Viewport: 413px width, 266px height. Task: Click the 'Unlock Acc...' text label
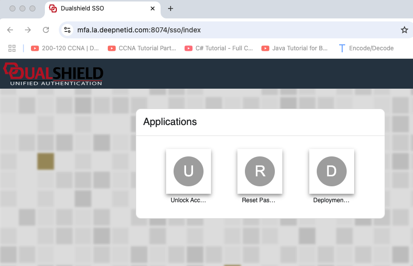pos(188,200)
